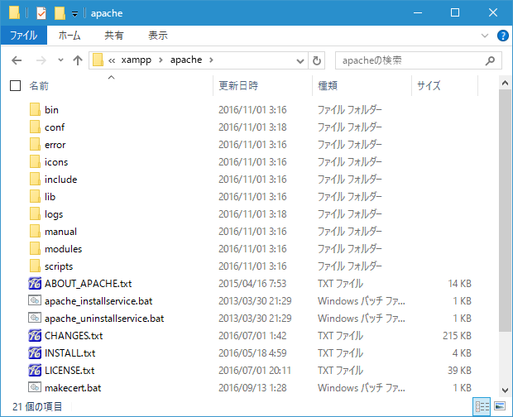This screenshot has height=417, width=513.
Task: Click the makecert.bat file icon
Action: click(x=35, y=387)
